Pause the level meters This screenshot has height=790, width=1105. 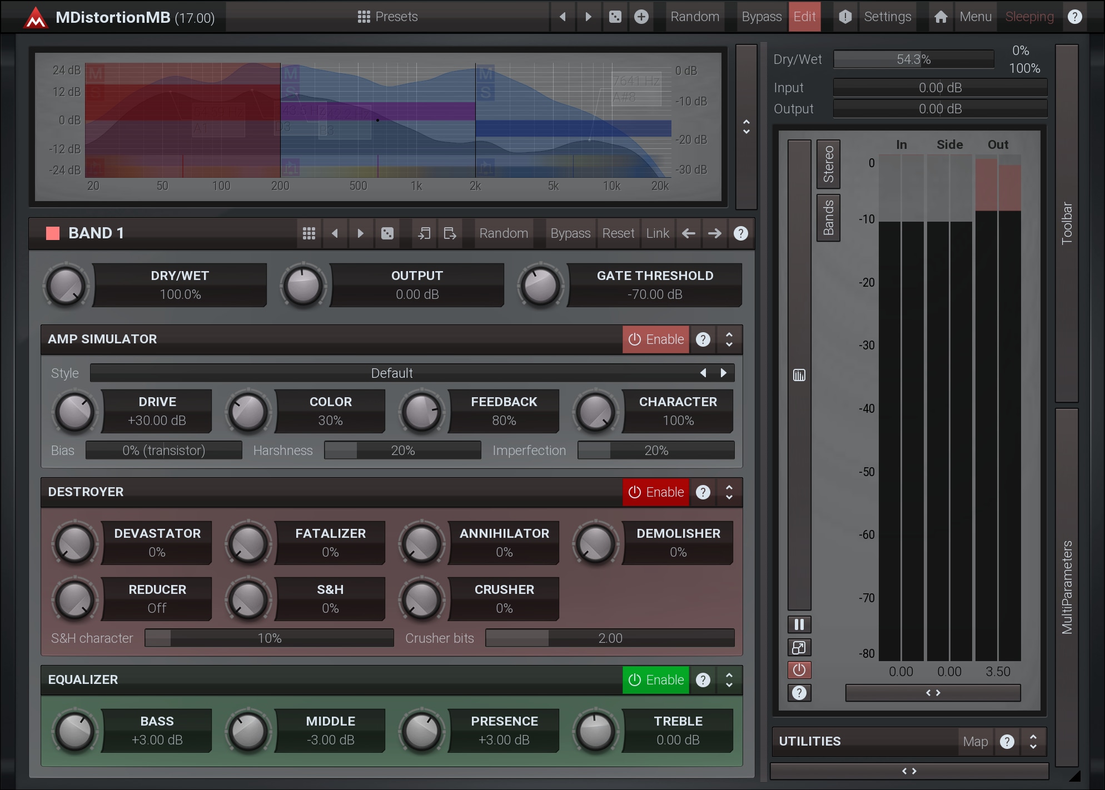(799, 624)
